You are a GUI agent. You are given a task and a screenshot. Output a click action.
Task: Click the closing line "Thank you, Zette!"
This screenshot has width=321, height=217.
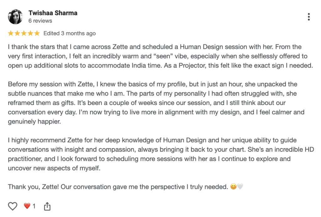(118, 187)
